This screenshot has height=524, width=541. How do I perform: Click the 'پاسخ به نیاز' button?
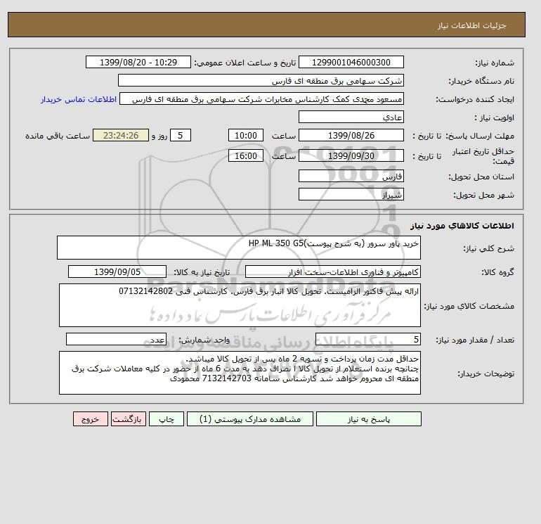pyautogui.click(x=368, y=419)
